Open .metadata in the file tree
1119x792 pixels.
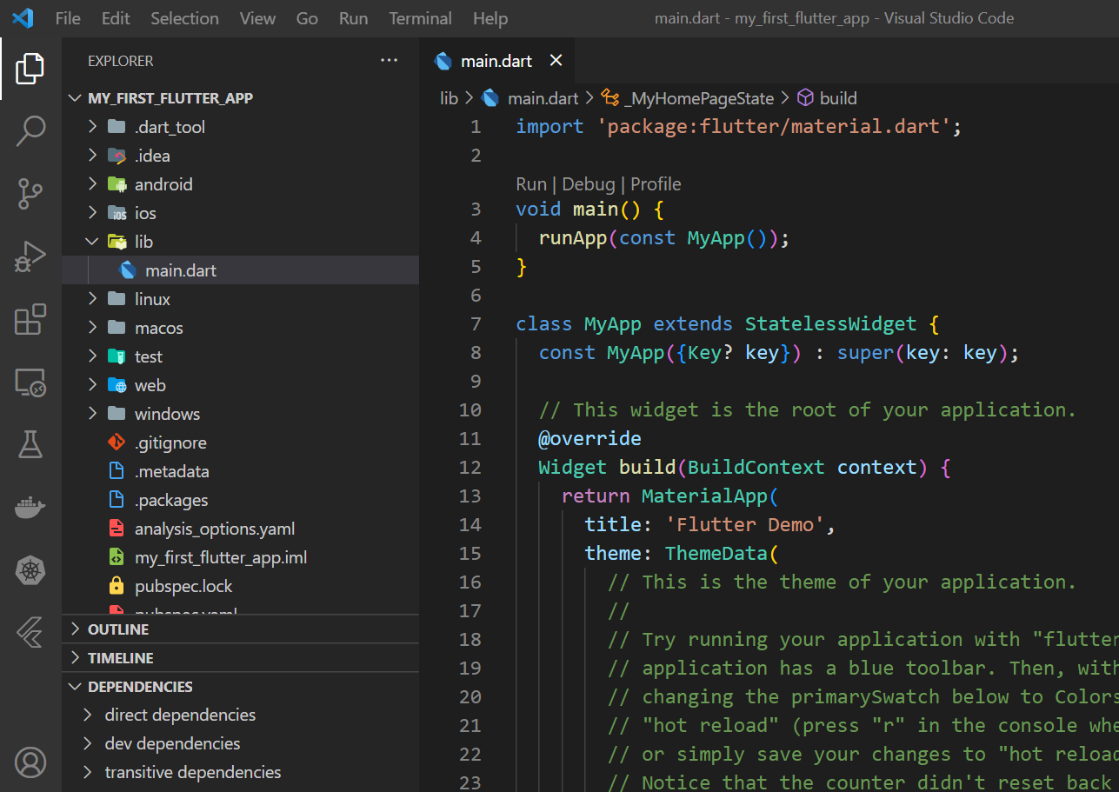[240, 471]
